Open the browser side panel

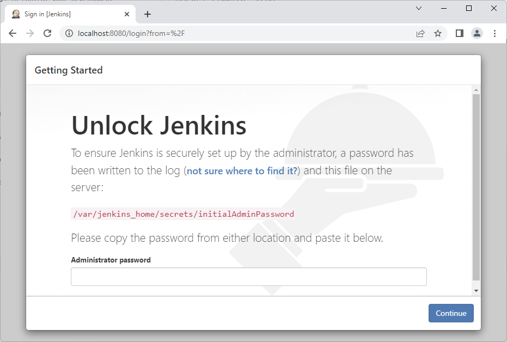(460, 33)
